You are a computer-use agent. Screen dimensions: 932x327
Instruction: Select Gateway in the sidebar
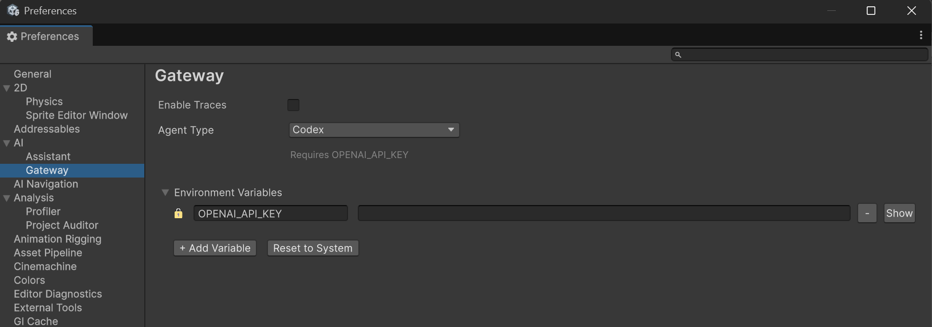72,170
